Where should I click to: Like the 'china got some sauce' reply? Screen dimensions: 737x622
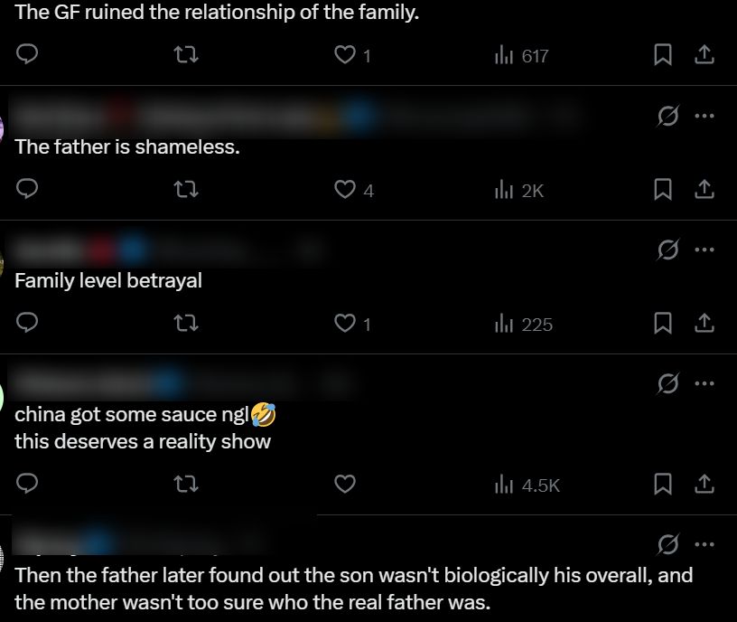pos(344,485)
